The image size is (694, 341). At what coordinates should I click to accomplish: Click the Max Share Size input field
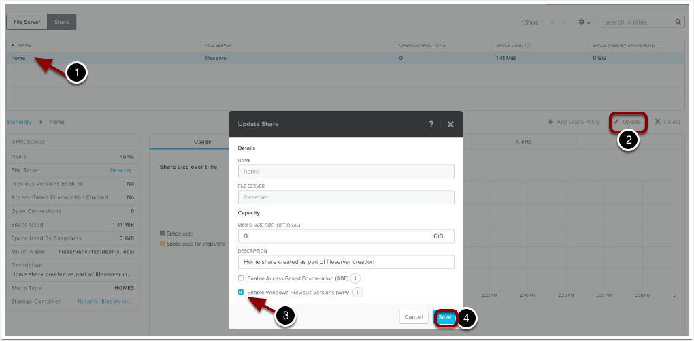[333, 236]
